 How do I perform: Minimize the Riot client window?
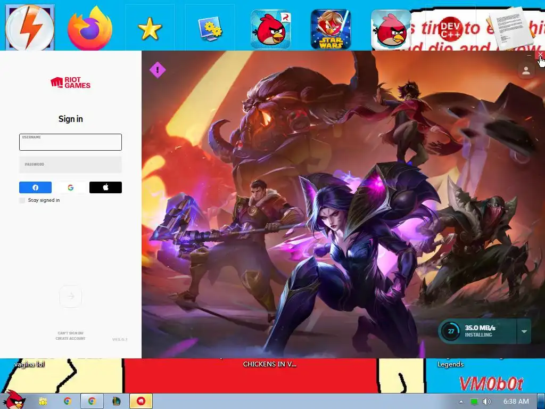pyautogui.click(x=529, y=55)
